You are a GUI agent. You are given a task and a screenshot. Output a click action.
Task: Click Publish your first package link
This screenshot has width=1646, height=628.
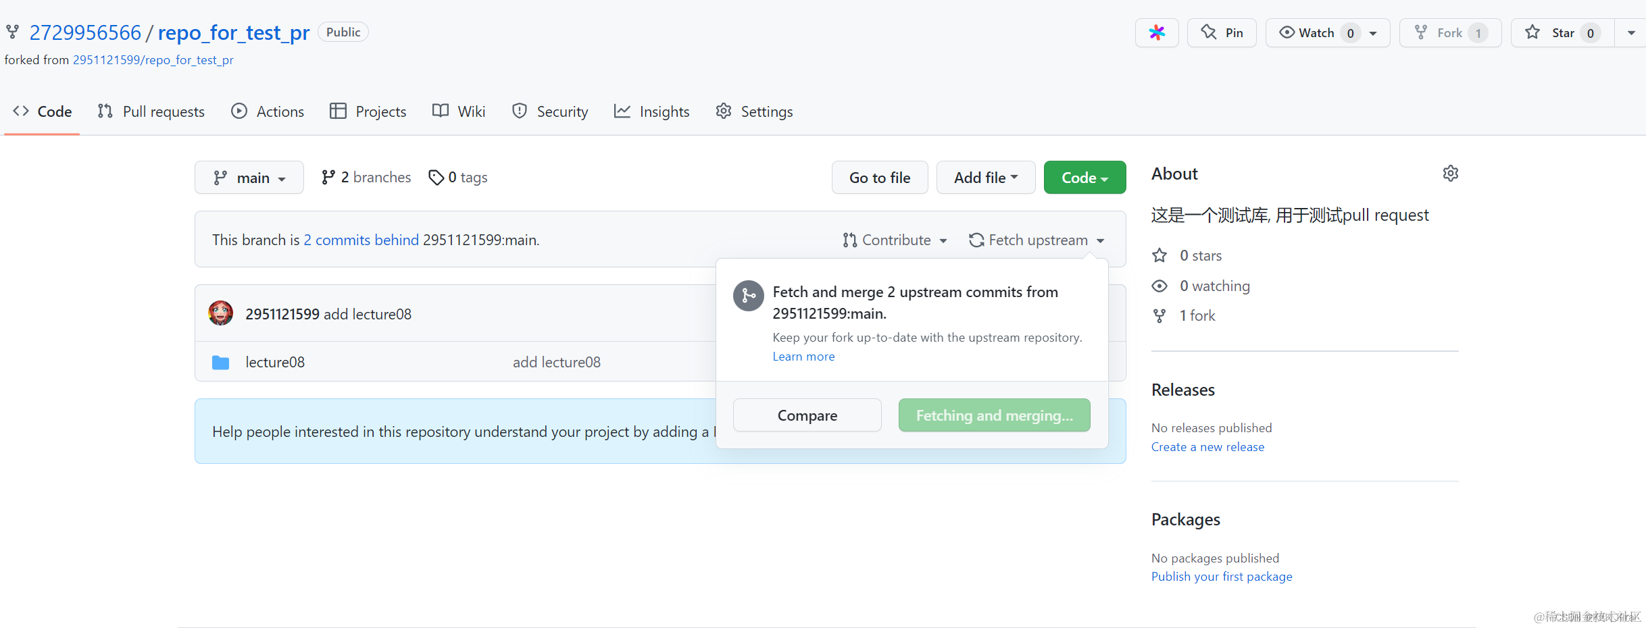(x=1222, y=577)
